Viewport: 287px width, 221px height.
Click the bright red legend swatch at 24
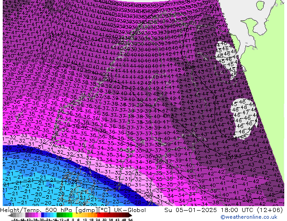click(99, 215)
